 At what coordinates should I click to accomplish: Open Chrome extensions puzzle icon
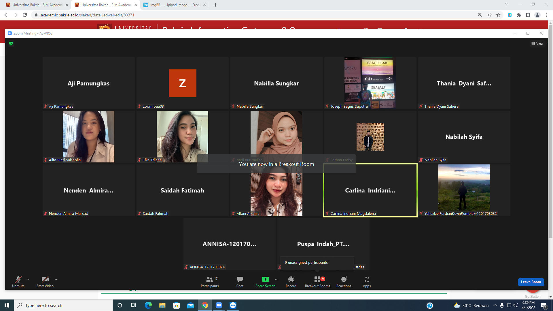pyautogui.click(x=519, y=15)
